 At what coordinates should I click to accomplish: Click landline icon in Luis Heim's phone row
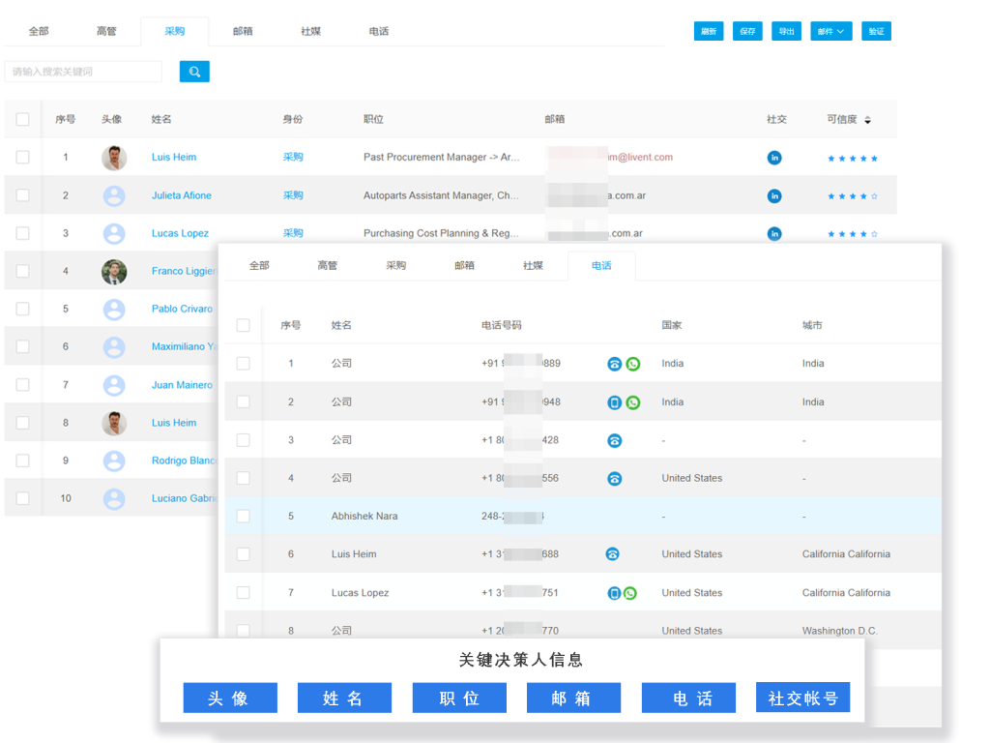point(612,554)
